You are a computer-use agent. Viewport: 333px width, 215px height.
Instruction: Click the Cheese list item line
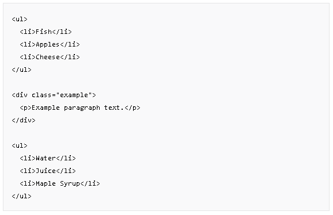coord(50,57)
